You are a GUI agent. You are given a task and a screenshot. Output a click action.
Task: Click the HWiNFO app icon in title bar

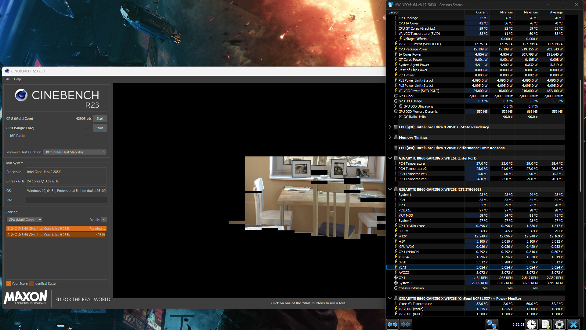[x=390, y=5]
